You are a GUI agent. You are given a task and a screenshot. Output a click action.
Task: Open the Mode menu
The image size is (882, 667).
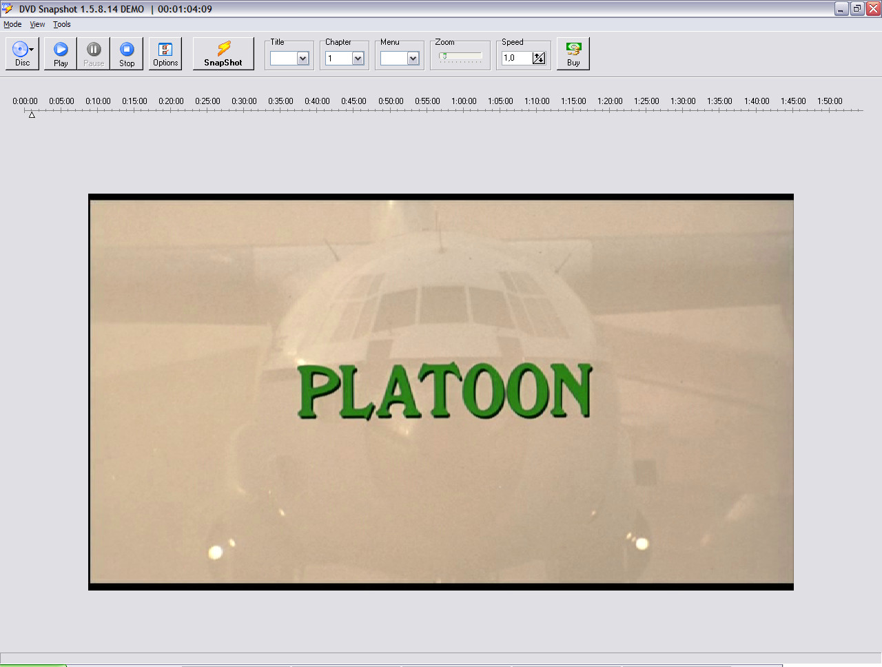click(12, 24)
